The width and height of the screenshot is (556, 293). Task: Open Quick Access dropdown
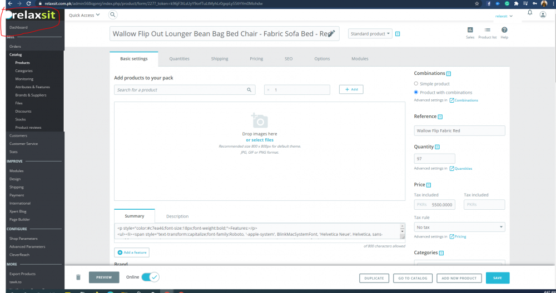click(x=85, y=15)
